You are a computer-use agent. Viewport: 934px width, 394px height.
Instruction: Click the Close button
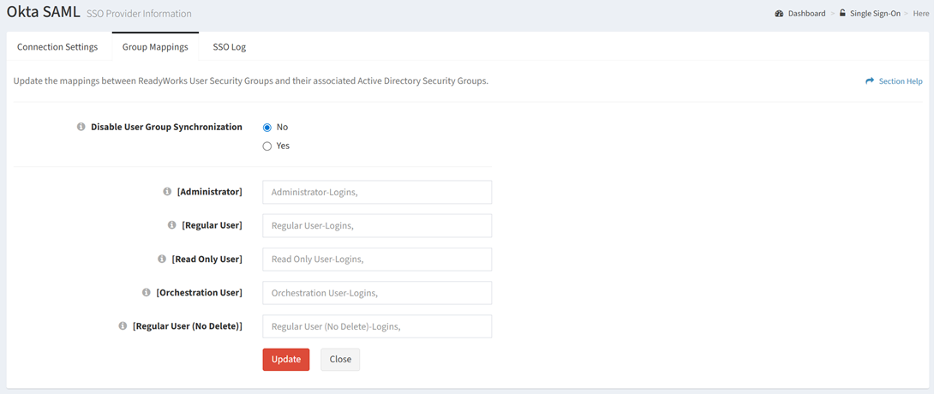340,360
